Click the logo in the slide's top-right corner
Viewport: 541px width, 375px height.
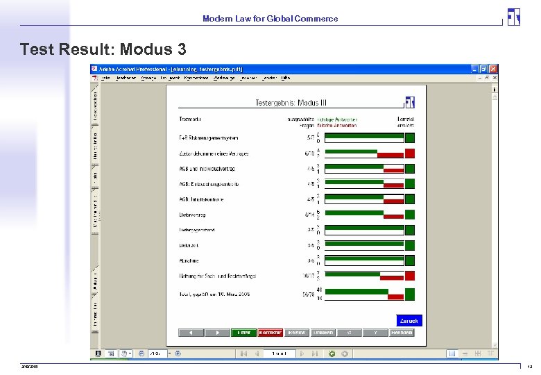click(514, 17)
